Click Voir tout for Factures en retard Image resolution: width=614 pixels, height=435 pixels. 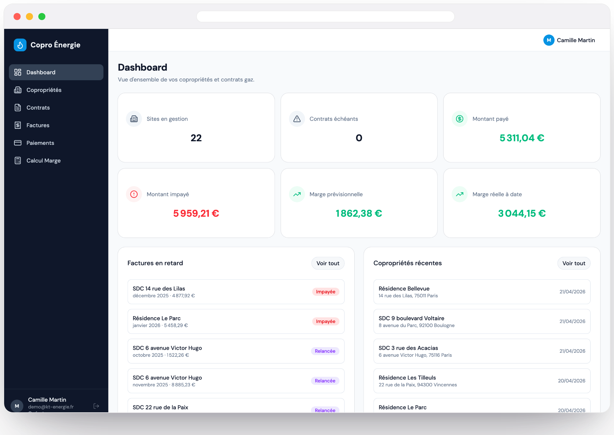pyautogui.click(x=328, y=263)
